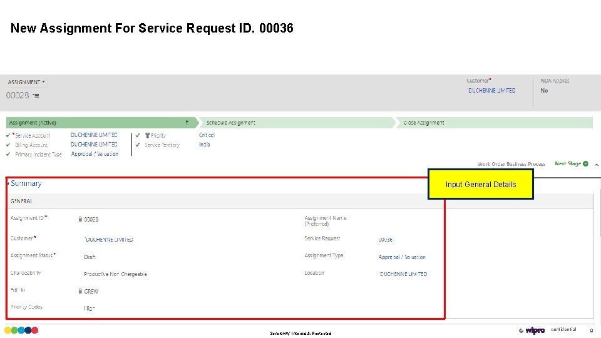
Task: Click the Assignment ID lock icon
Action: (80, 219)
